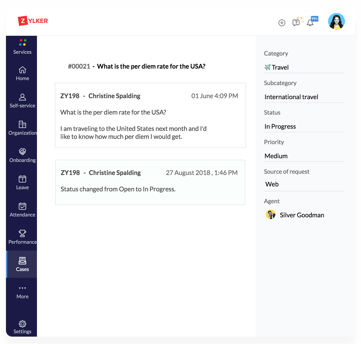
Task: Select the Cases inbox icon
Action: click(22, 260)
